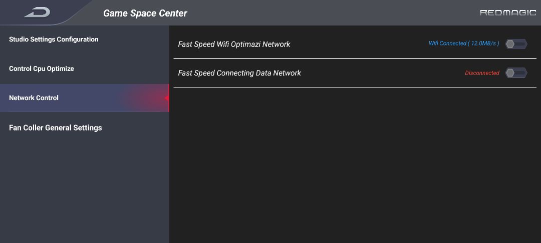Click the blue Wifi Connected speed status

point(464,43)
